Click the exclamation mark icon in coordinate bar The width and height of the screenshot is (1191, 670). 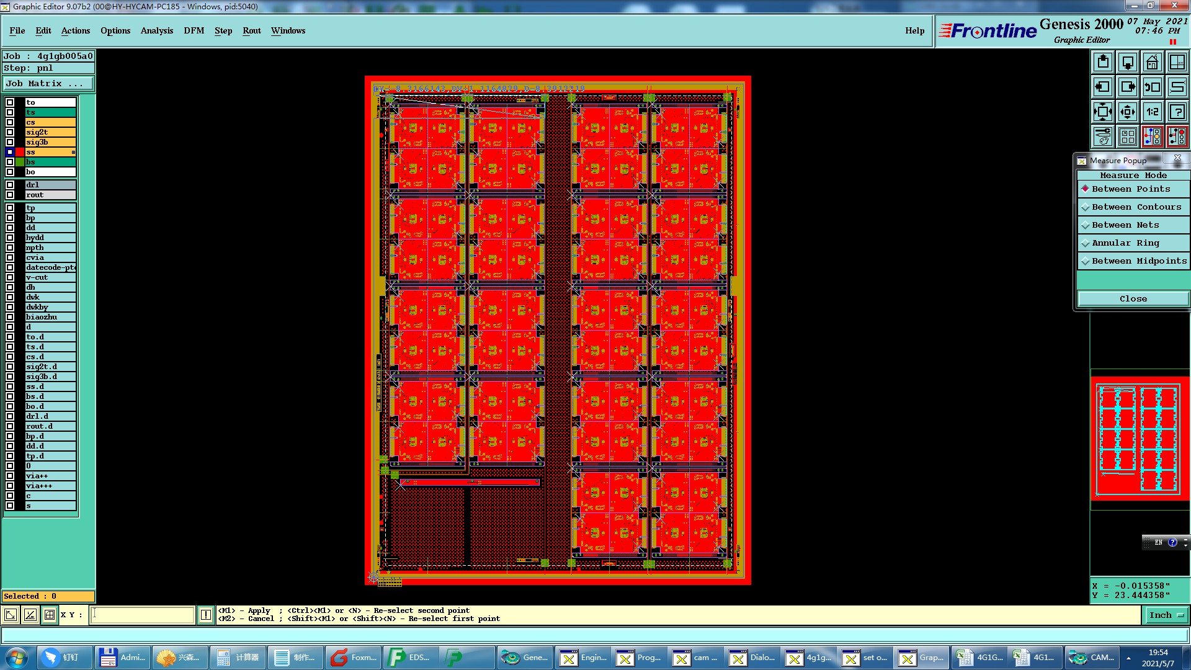coord(206,615)
